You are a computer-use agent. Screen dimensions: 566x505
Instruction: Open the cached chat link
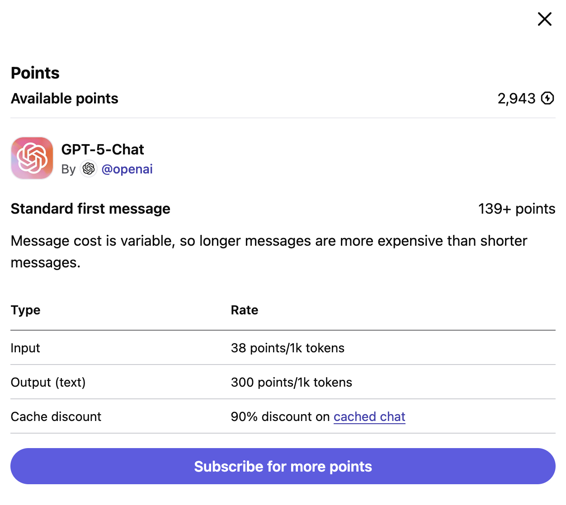pyautogui.click(x=369, y=416)
